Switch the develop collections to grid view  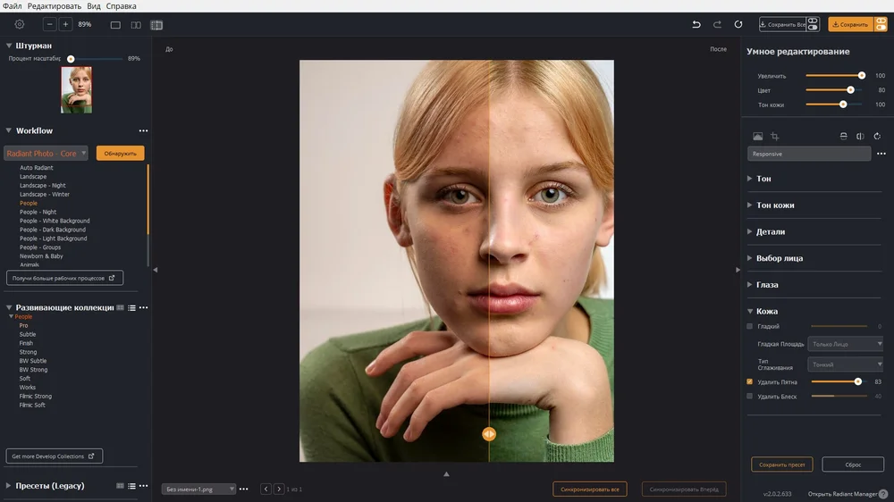click(121, 307)
